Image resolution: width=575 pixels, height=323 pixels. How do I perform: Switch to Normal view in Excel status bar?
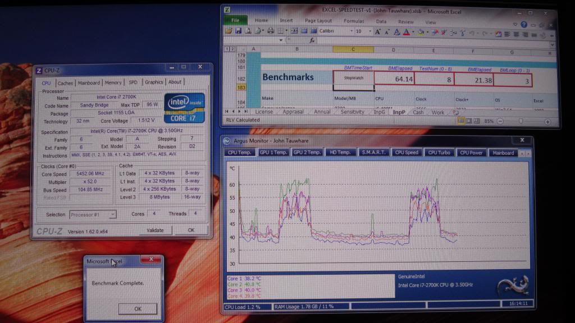[x=461, y=121]
